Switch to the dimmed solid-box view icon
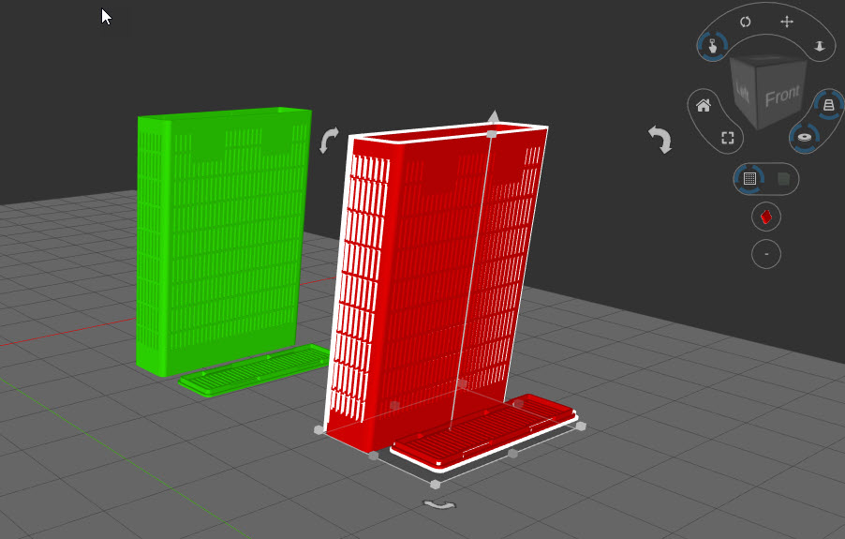Image resolution: width=845 pixels, height=539 pixels. tap(784, 179)
